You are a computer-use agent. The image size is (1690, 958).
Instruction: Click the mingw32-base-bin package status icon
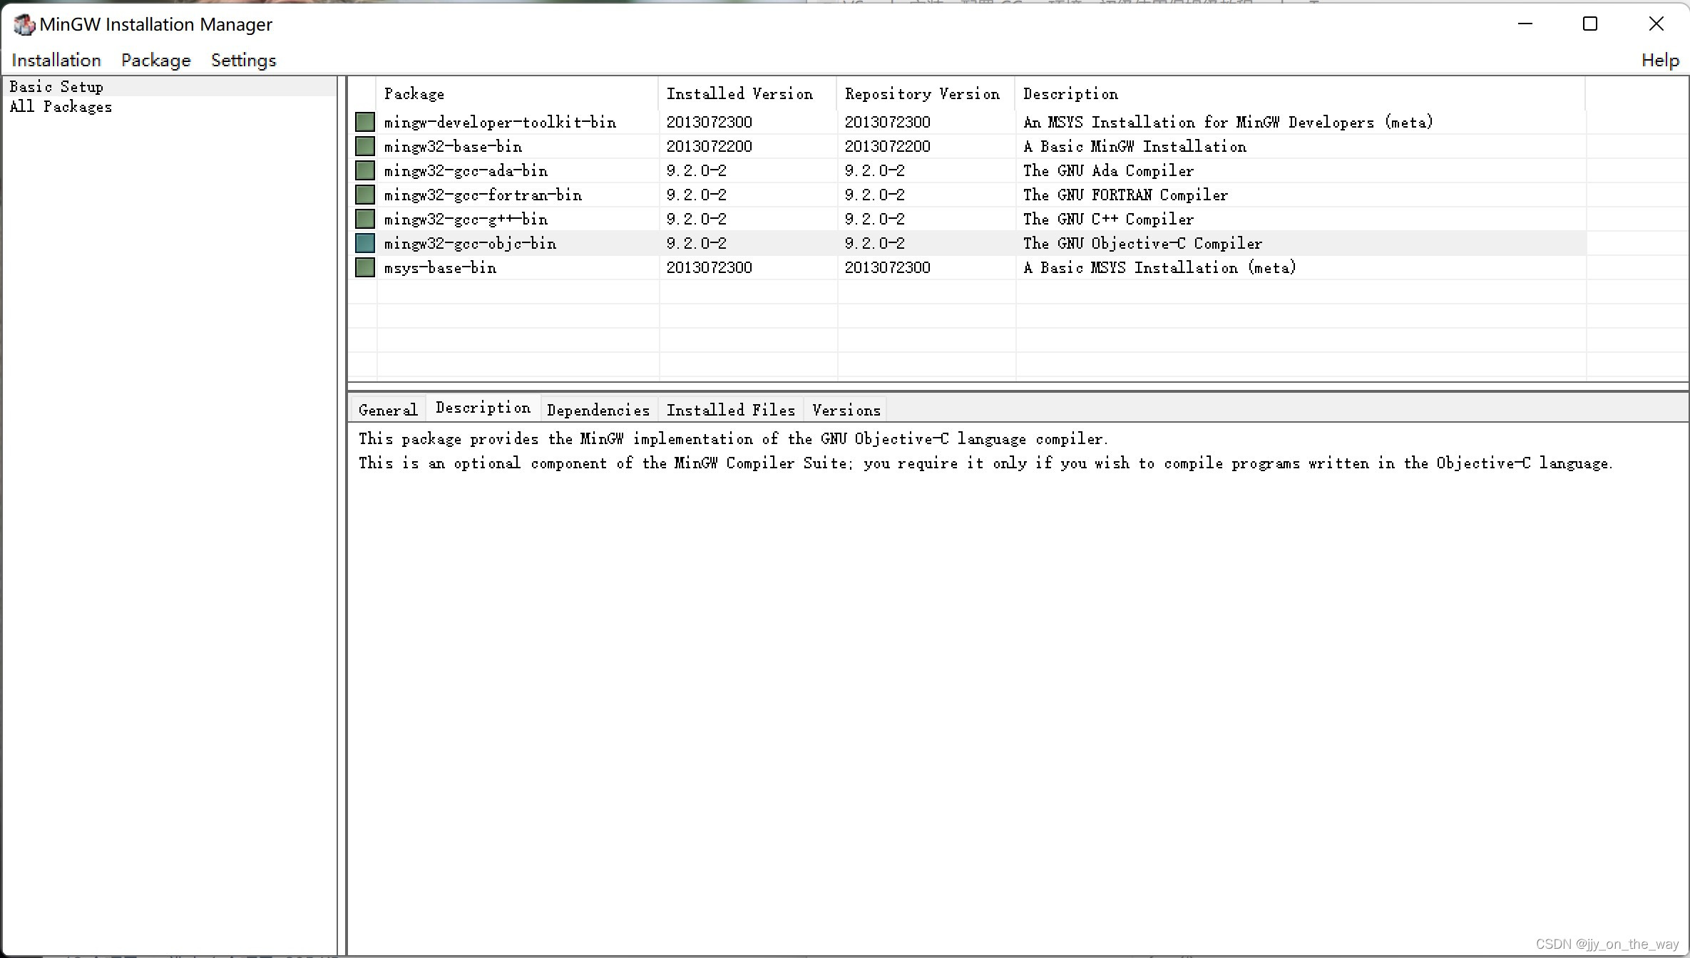click(x=365, y=146)
